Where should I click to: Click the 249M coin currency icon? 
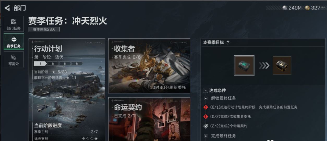(x=285, y=8)
